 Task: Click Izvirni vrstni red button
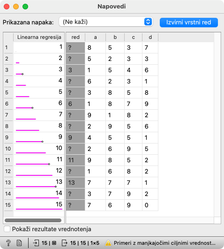(x=189, y=23)
